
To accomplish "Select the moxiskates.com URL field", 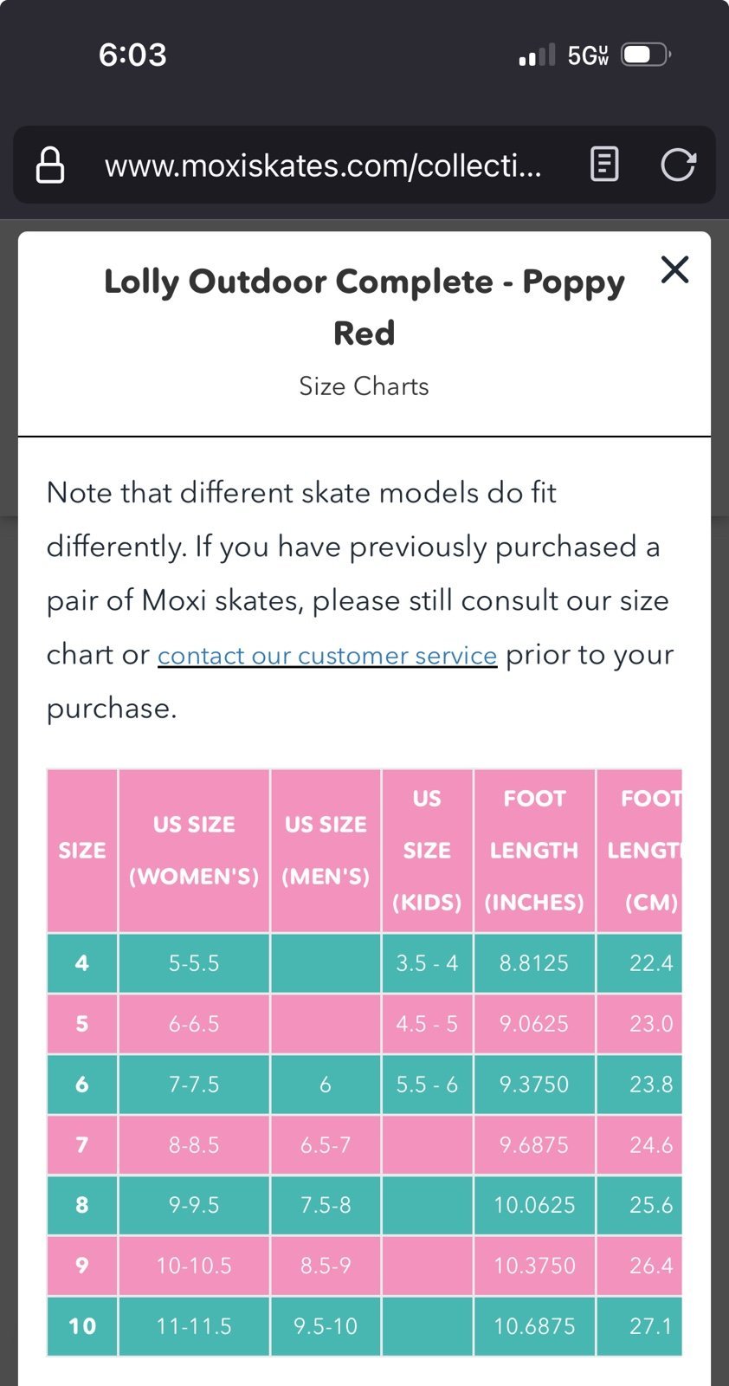I will tap(323, 165).
